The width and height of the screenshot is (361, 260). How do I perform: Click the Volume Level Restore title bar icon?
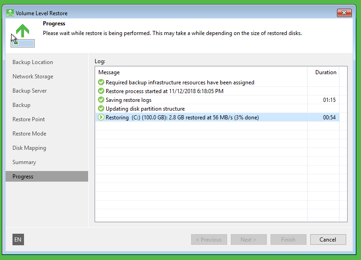pyautogui.click(x=10, y=13)
